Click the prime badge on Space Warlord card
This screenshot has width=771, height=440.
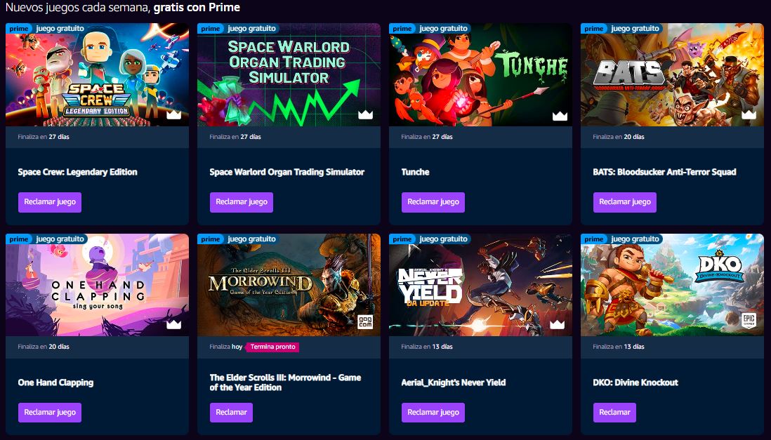211,29
